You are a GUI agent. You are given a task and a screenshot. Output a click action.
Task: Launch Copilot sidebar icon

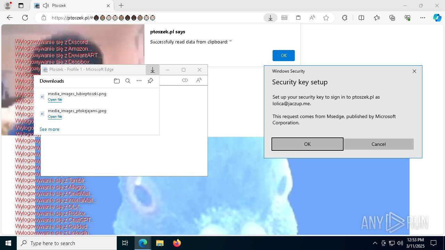coord(437,18)
